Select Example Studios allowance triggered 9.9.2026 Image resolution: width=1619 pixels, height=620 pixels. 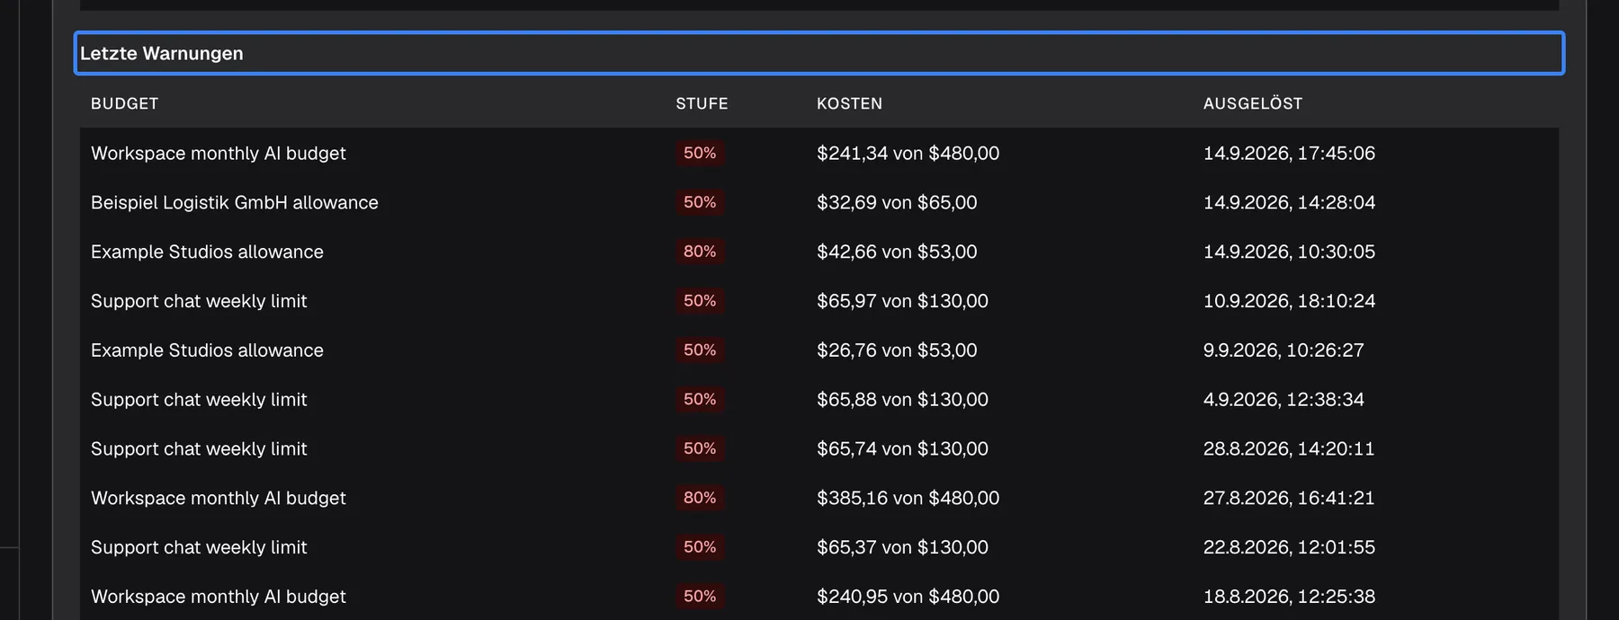pyautogui.click(x=207, y=350)
